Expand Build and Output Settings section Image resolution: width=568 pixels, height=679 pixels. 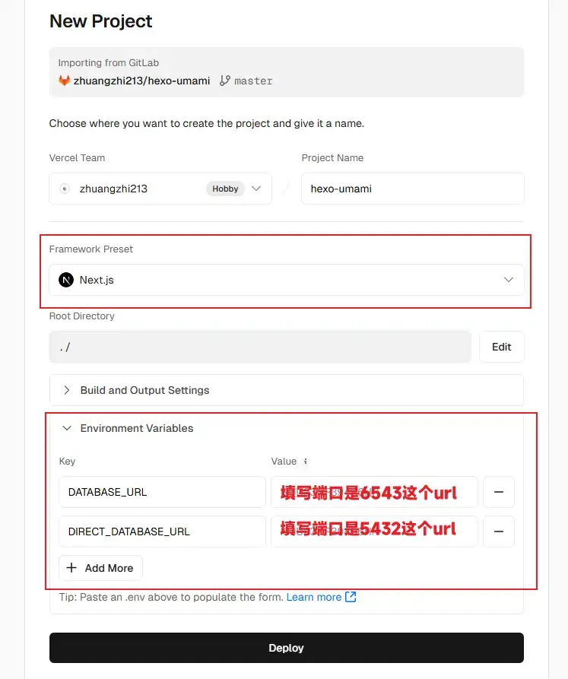(x=287, y=390)
